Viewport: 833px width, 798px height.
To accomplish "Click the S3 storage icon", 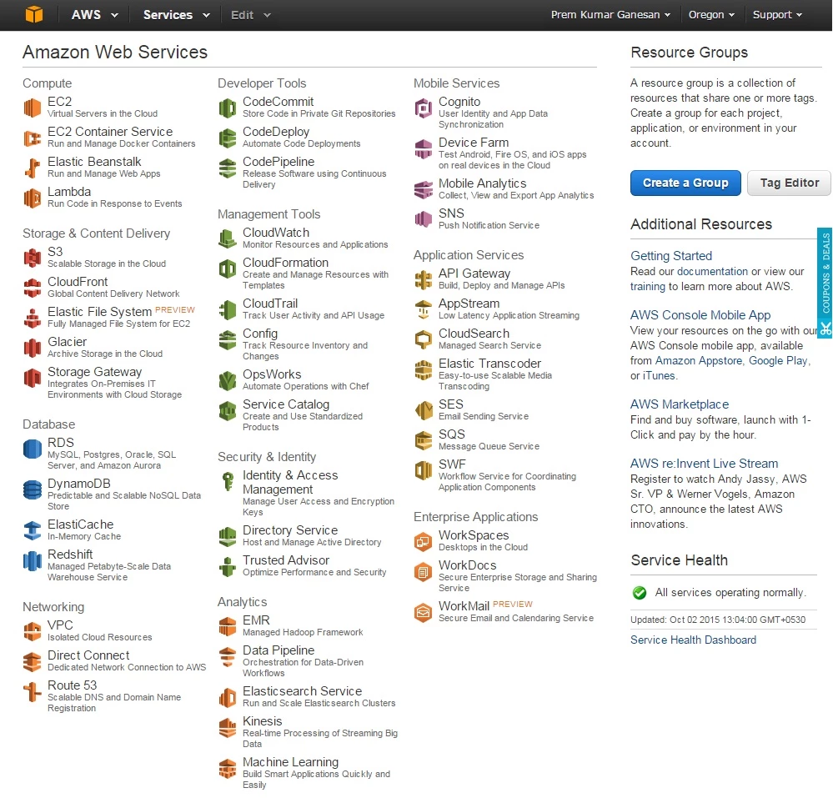I will (33, 258).
